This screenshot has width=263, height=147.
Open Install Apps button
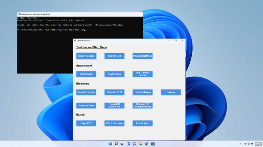[143, 123]
